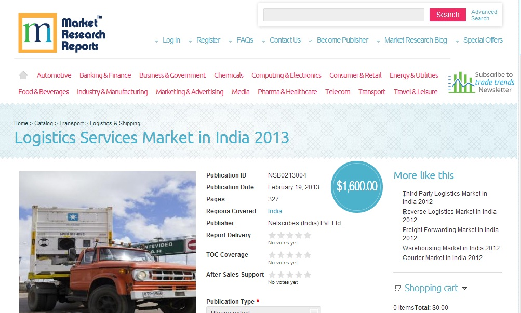Click the India regions covered link

(x=274, y=211)
